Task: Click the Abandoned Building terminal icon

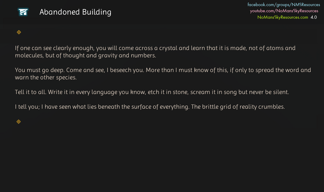Action: [x=23, y=12]
